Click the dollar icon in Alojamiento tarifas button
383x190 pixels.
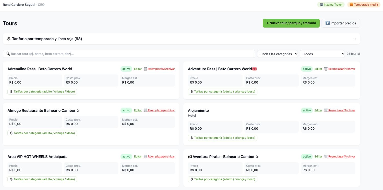click(192, 138)
